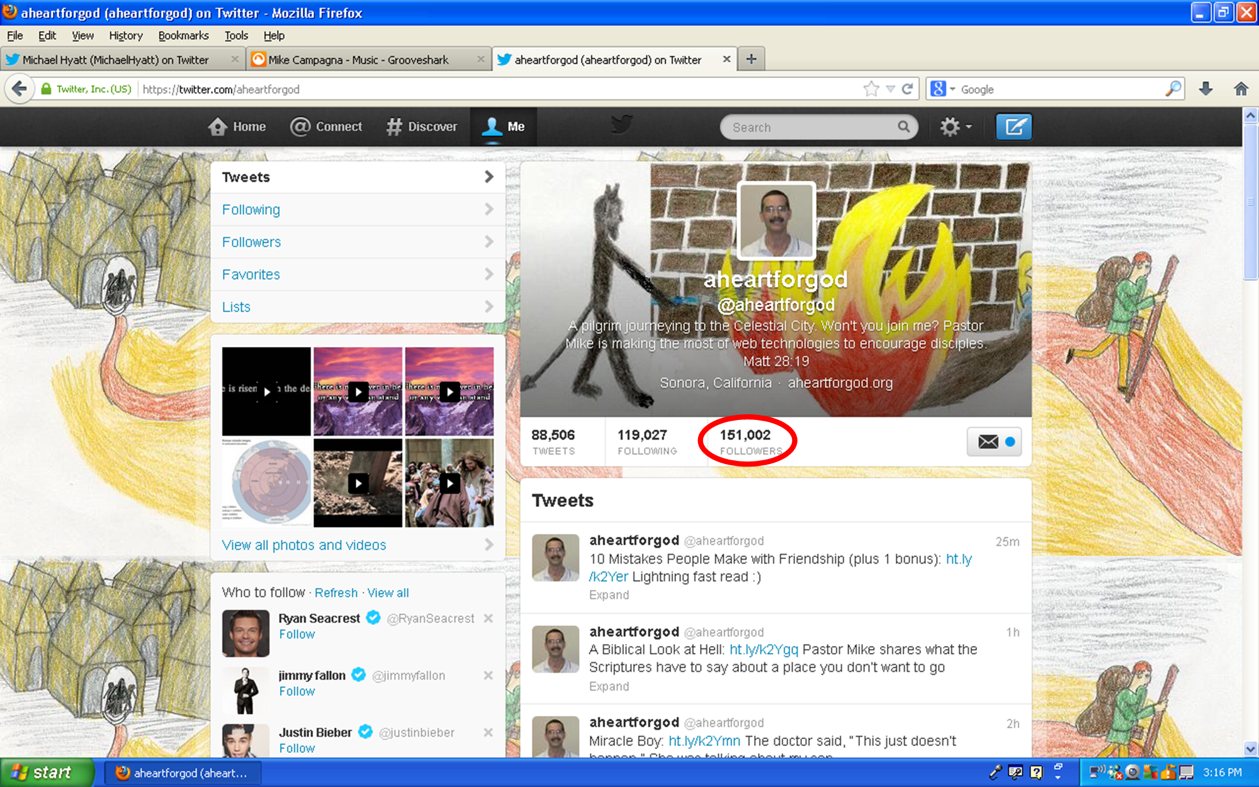The image size is (1259, 787).
Task: Open the ht.ly/k2Ymn Miracle Boy link
Action: (x=704, y=741)
